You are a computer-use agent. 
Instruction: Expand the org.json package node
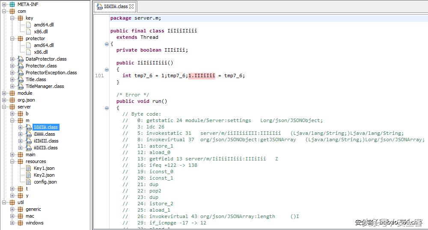[4, 100]
